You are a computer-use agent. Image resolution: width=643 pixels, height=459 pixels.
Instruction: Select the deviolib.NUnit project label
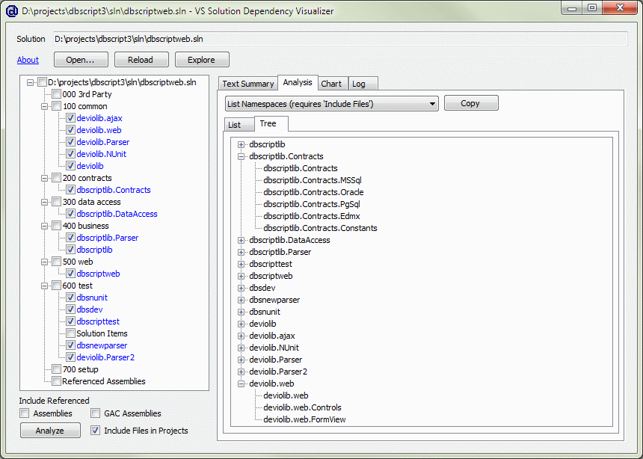coord(101,154)
